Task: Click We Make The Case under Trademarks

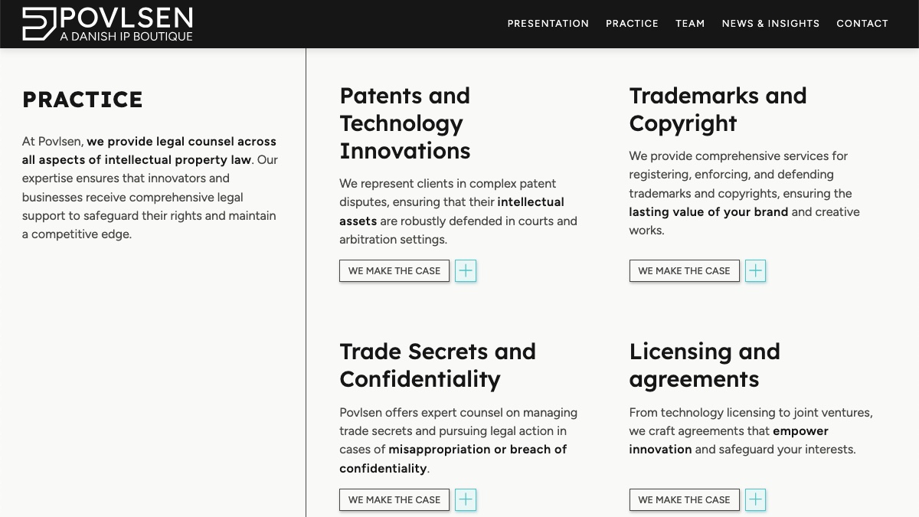Action: pyautogui.click(x=684, y=270)
